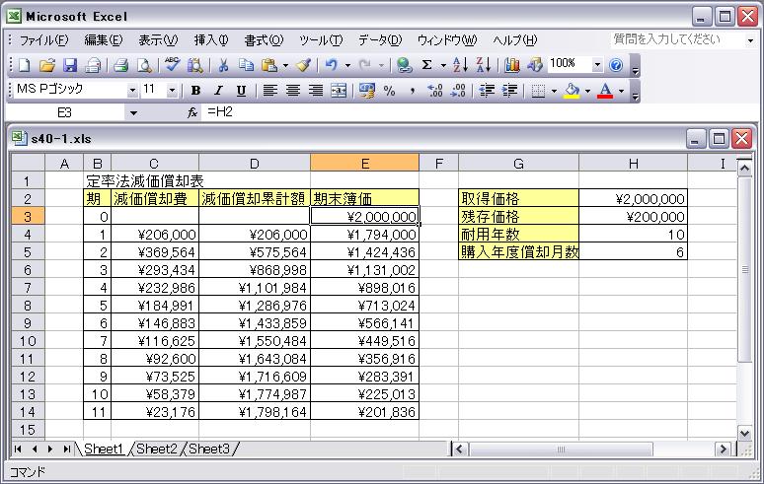Open the Name Box dropdown arrow
The height and width of the screenshot is (484, 764).
click(133, 113)
